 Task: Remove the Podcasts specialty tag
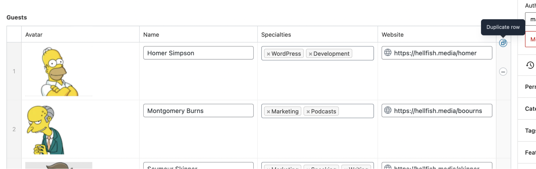point(308,112)
